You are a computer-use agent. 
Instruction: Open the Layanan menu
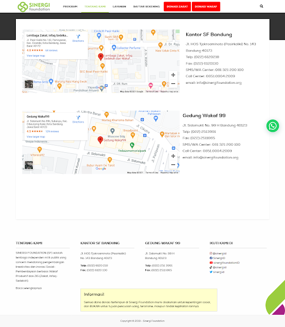point(119,7)
